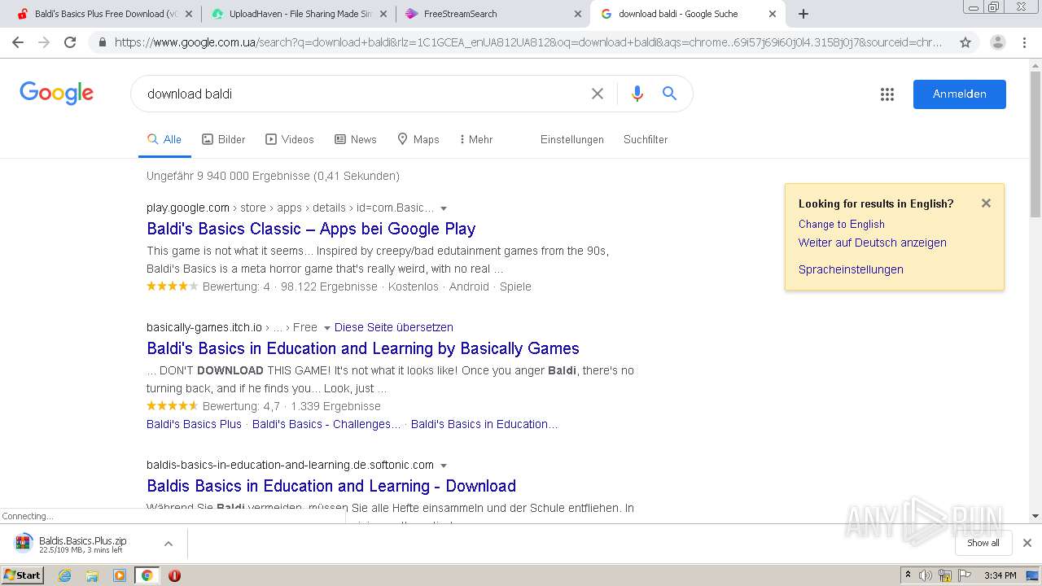Image resolution: width=1042 pixels, height=586 pixels.
Task: Open Chrome profile avatar icon
Action: (x=997, y=42)
